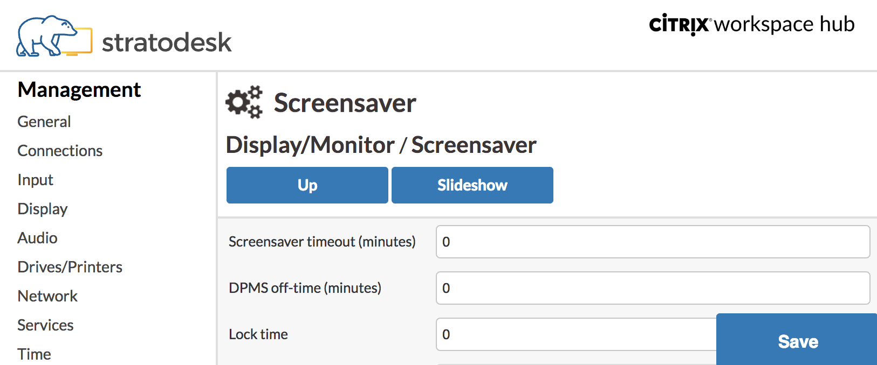Screen dimensions: 877x365
Task: Click the Citrix workspace hub logo
Action: tap(751, 25)
